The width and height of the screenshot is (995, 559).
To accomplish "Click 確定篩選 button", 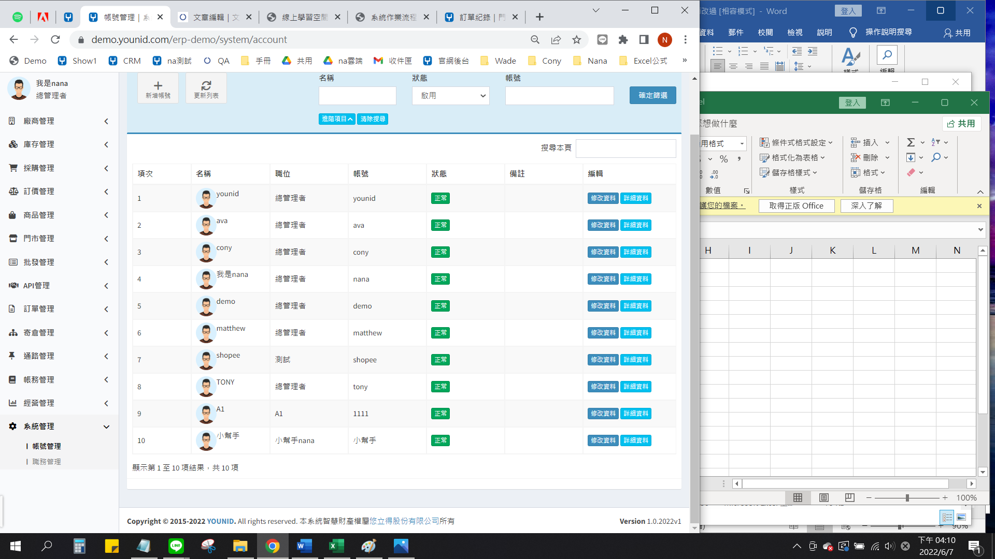I will click(x=652, y=95).
